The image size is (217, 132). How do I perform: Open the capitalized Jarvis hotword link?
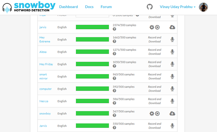43,126
